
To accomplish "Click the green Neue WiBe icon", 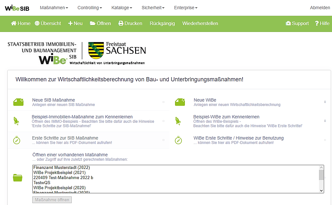I will tap(180, 102).
